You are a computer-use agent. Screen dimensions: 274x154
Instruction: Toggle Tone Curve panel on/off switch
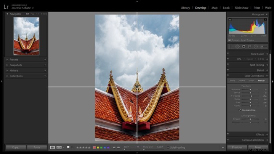tap(228, 53)
